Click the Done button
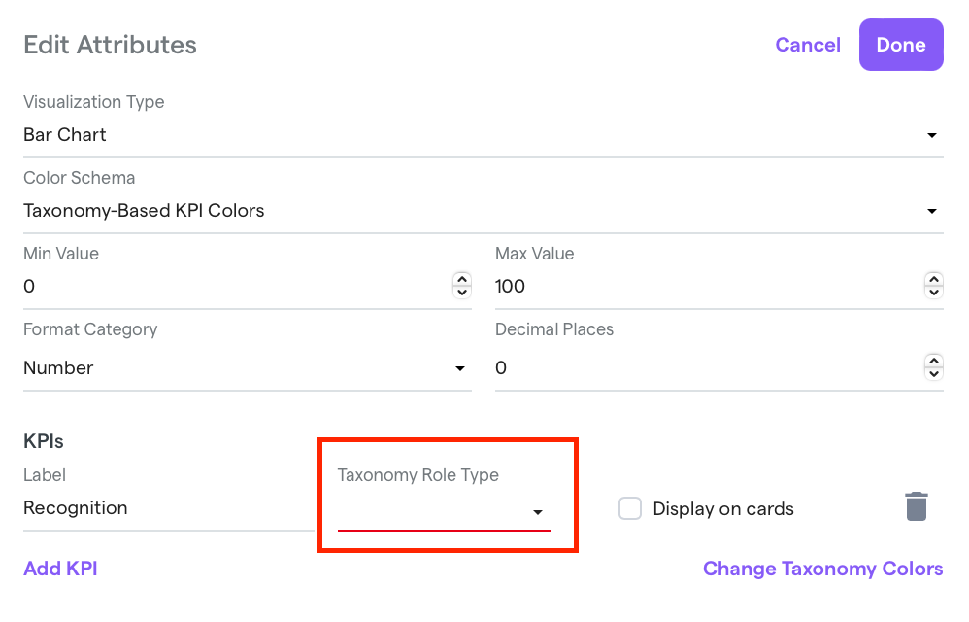The image size is (969, 622). [x=901, y=45]
